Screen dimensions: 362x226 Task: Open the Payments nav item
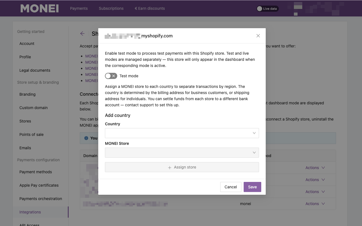click(x=79, y=8)
